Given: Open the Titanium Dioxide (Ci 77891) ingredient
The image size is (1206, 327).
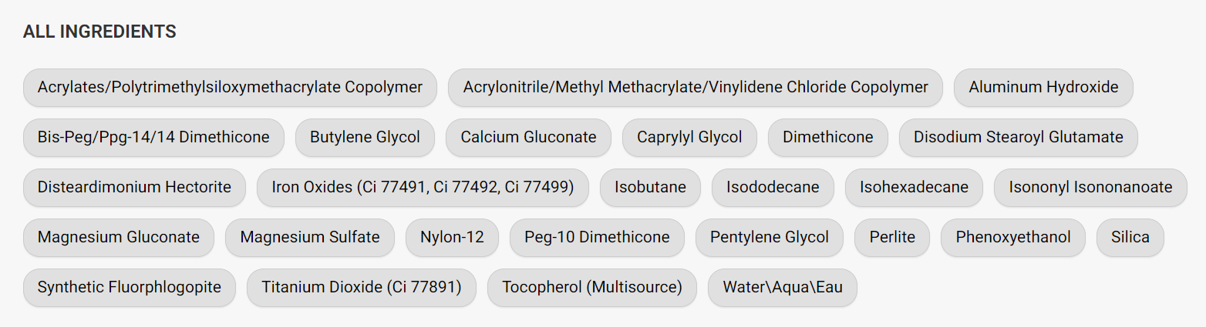Looking at the screenshot, I should (361, 287).
